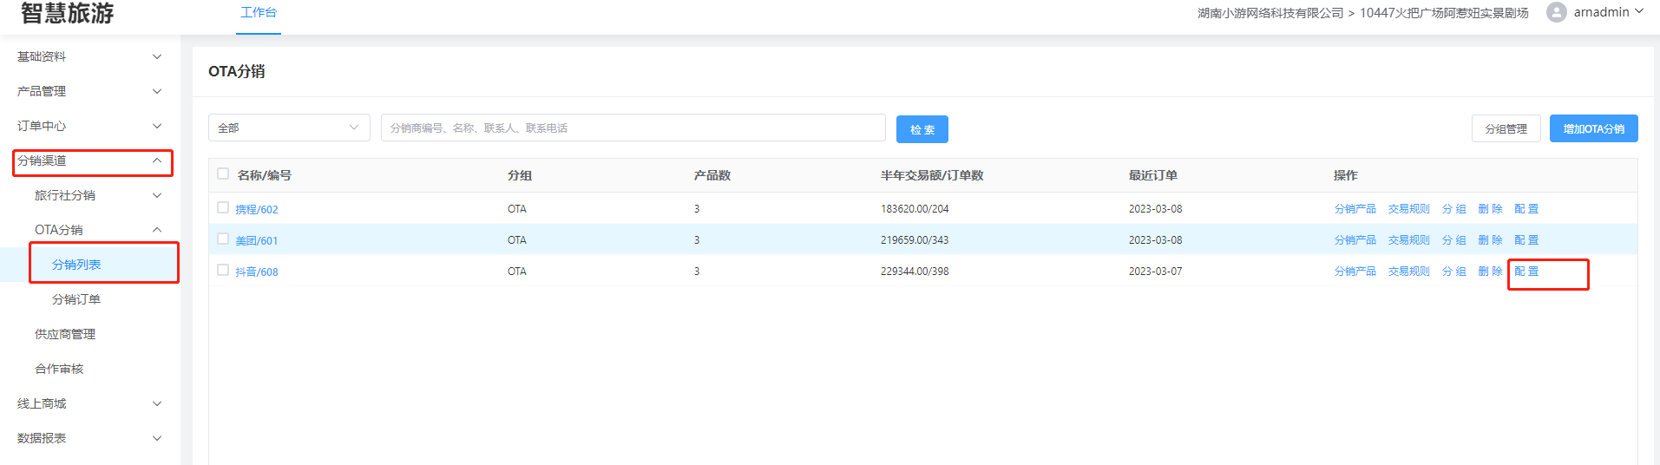The height and width of the screenshot is (465, 1660).
Task: Open the 分组管理 button
Action: (1506, 128)
